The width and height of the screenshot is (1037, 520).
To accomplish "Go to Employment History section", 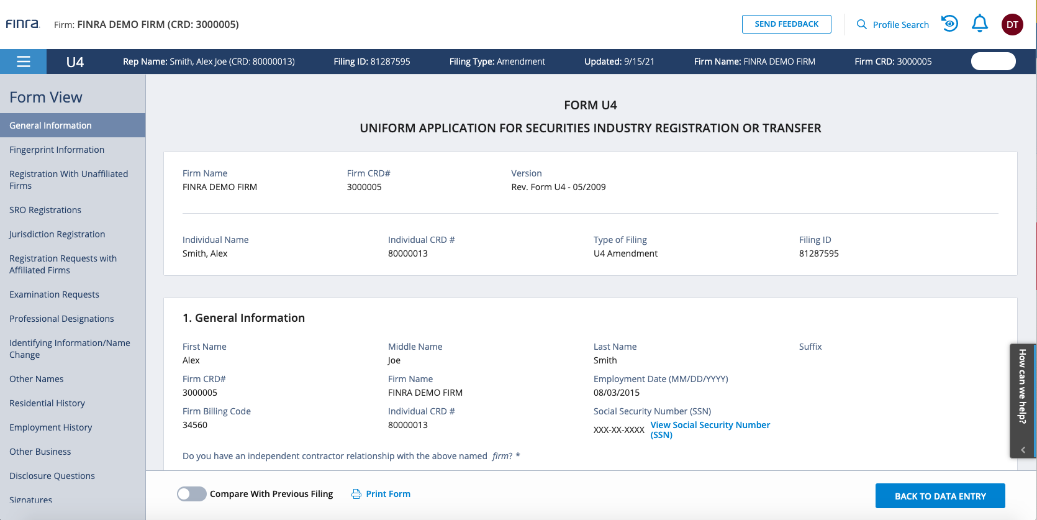I will tap(50, 427).
